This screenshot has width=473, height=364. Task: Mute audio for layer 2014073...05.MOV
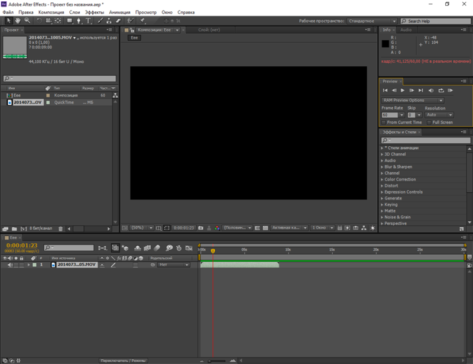tap(9, 265)
